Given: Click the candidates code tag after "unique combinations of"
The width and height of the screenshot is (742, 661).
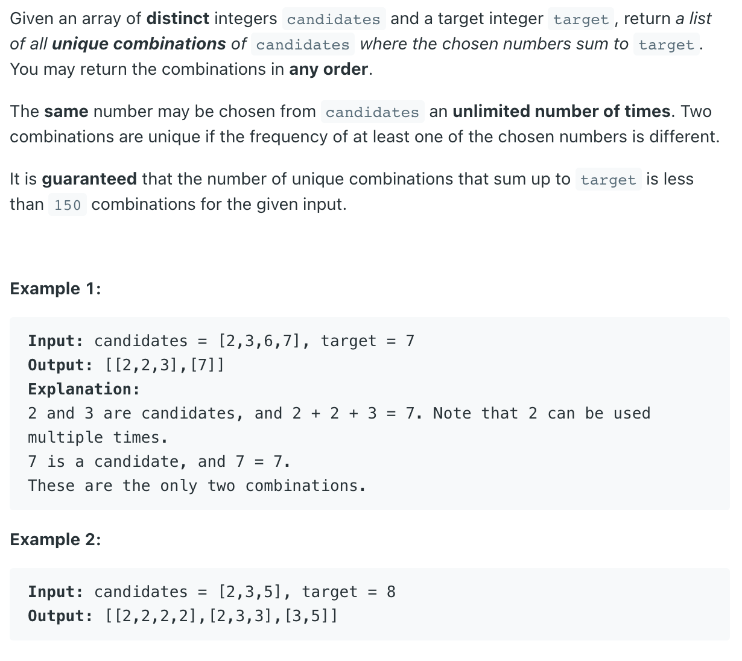Looking at the screenshot, I should pyautogui.click(x=303, y=45).
